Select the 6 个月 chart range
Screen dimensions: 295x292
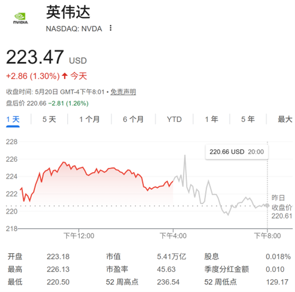(x=133, y=119)
